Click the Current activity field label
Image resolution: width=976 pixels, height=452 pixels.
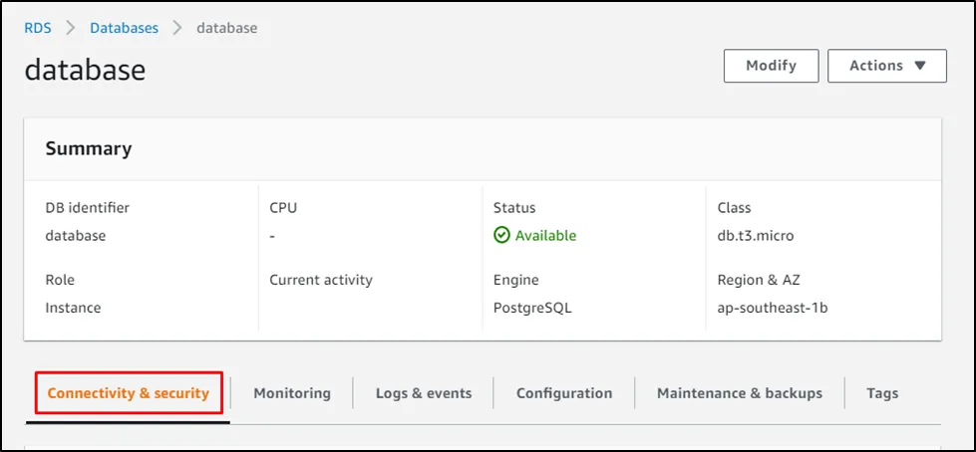click(x=321, y=280)
